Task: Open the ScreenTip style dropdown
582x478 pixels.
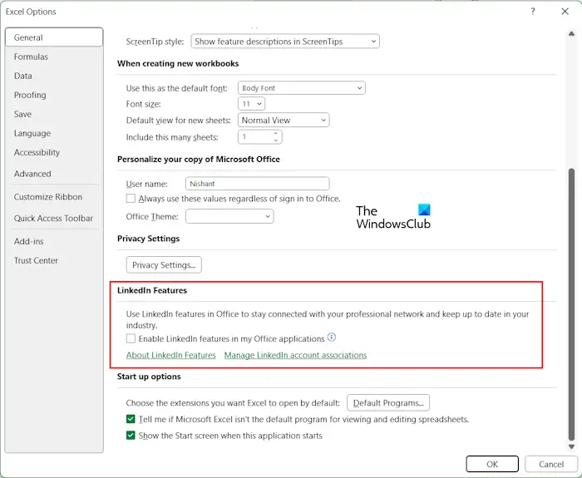Action: pyautogui.click(x=285, y=42)
